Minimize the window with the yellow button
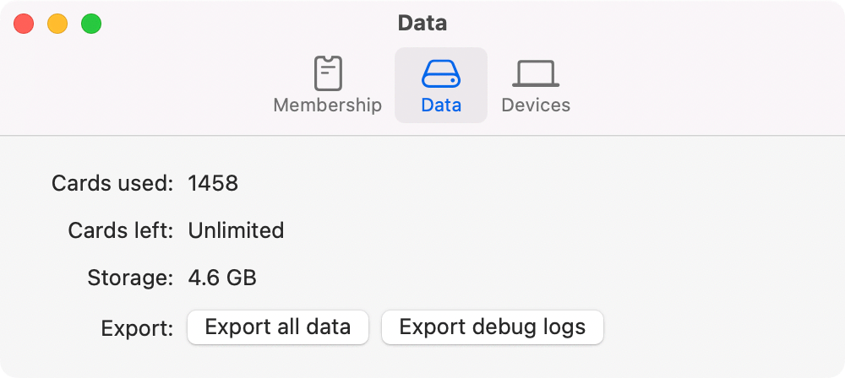 coord(57,24)
